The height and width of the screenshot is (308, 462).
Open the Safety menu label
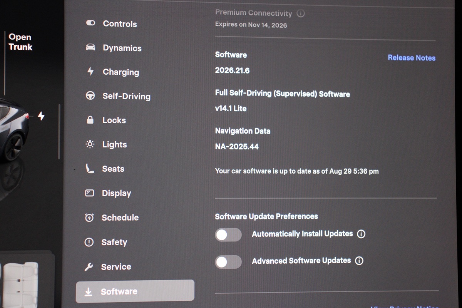tap(114, 242)
